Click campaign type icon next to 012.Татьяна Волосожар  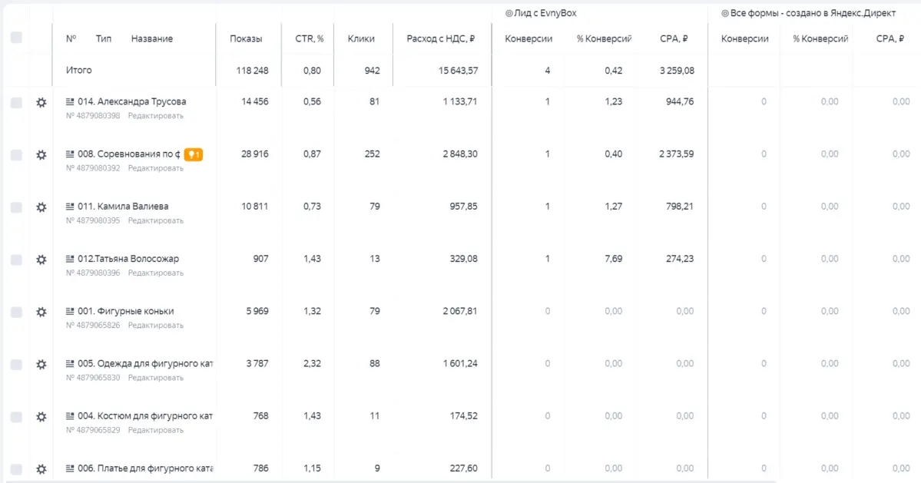pos(70,259)
